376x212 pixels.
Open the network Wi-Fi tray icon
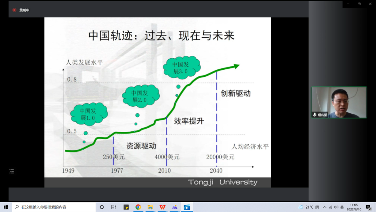tap(330, 207)
